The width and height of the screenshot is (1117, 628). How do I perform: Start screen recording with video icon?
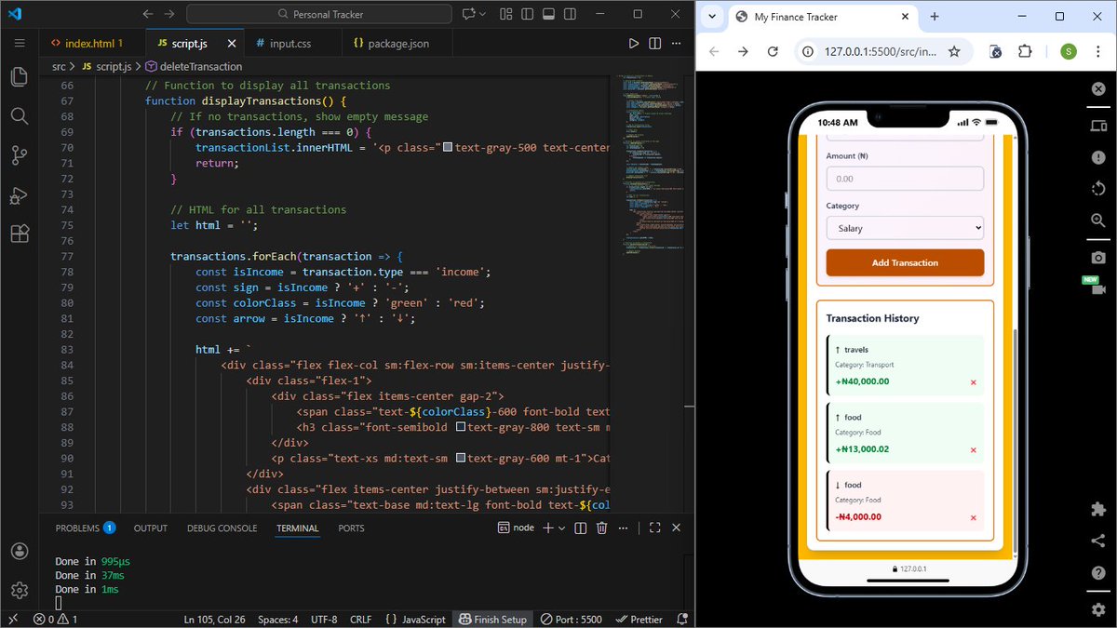[1098, 289]
